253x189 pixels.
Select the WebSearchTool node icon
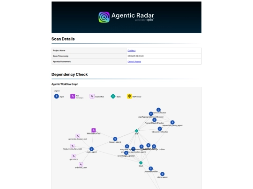[94, 130]
